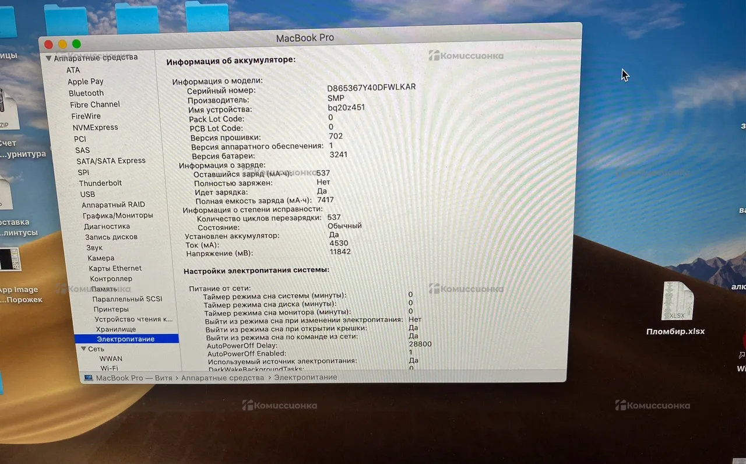Click Настройки электропитания системы heading

pyautogui.click(x=256, y=270)
